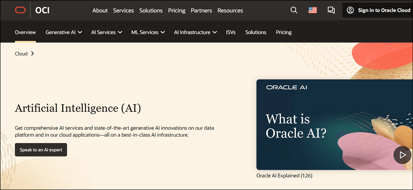Screen dimensions: 413x190
Task: Click the Artificial Intelligence (AI) heading
Action: (x=78, y=108)
